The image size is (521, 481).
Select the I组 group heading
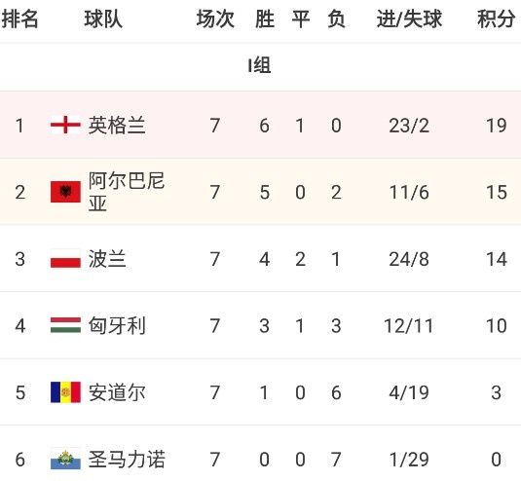pos(259,65)
